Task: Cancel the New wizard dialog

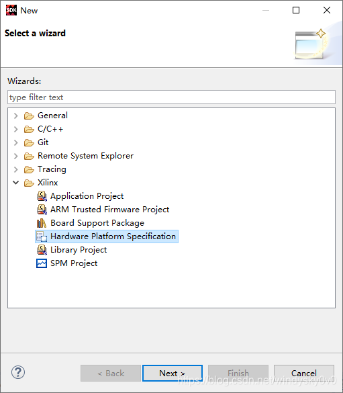Action: (x=303, y=374)
